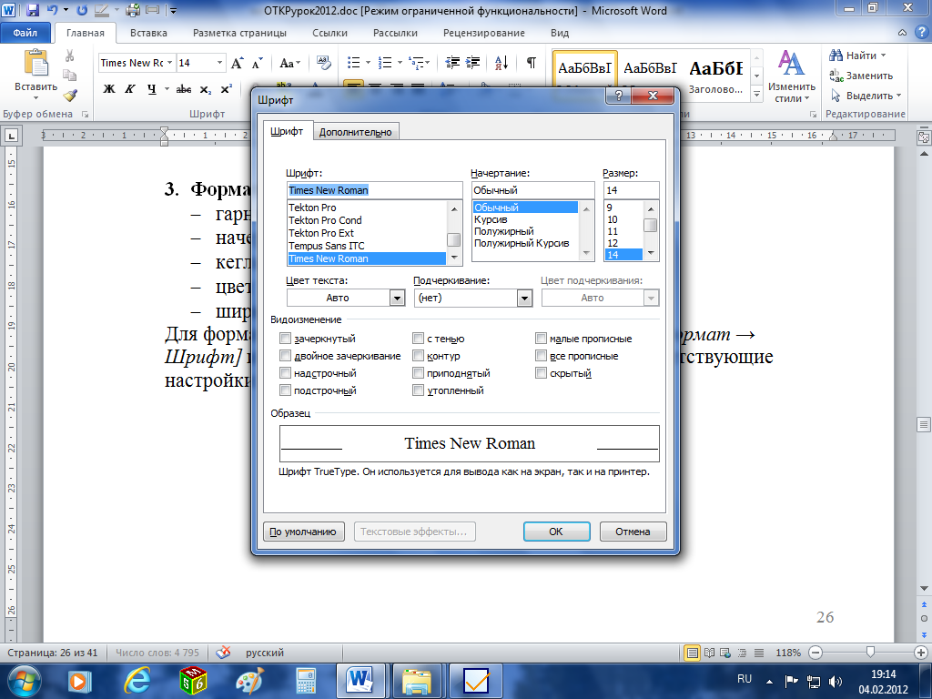
Task: Enable the малые прописные checkbox
Action: [x=541, y=339]
